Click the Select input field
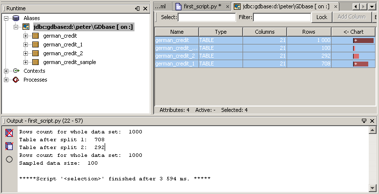Image resolution: width=379 pixels, height=194 pixels. [x=207, y=17]
